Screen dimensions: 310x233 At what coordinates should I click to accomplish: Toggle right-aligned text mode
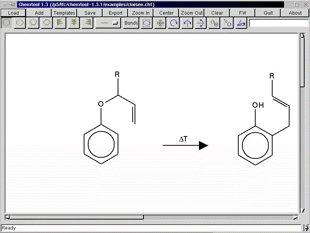click(87, 23)
